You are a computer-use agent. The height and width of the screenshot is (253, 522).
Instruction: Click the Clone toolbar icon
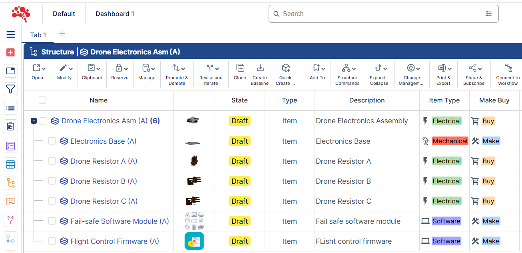240,68
